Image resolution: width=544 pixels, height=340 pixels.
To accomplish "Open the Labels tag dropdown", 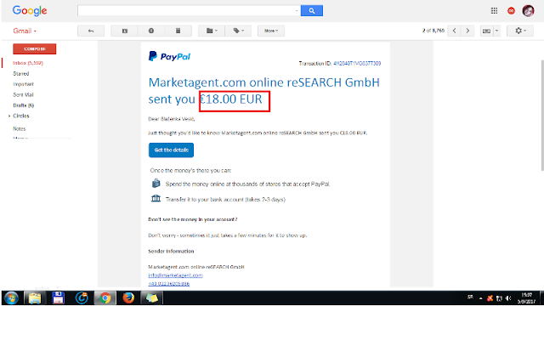I will [238, 31].
